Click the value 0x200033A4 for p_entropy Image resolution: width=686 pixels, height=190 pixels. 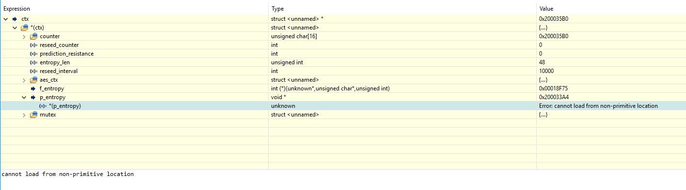[553, 97]
